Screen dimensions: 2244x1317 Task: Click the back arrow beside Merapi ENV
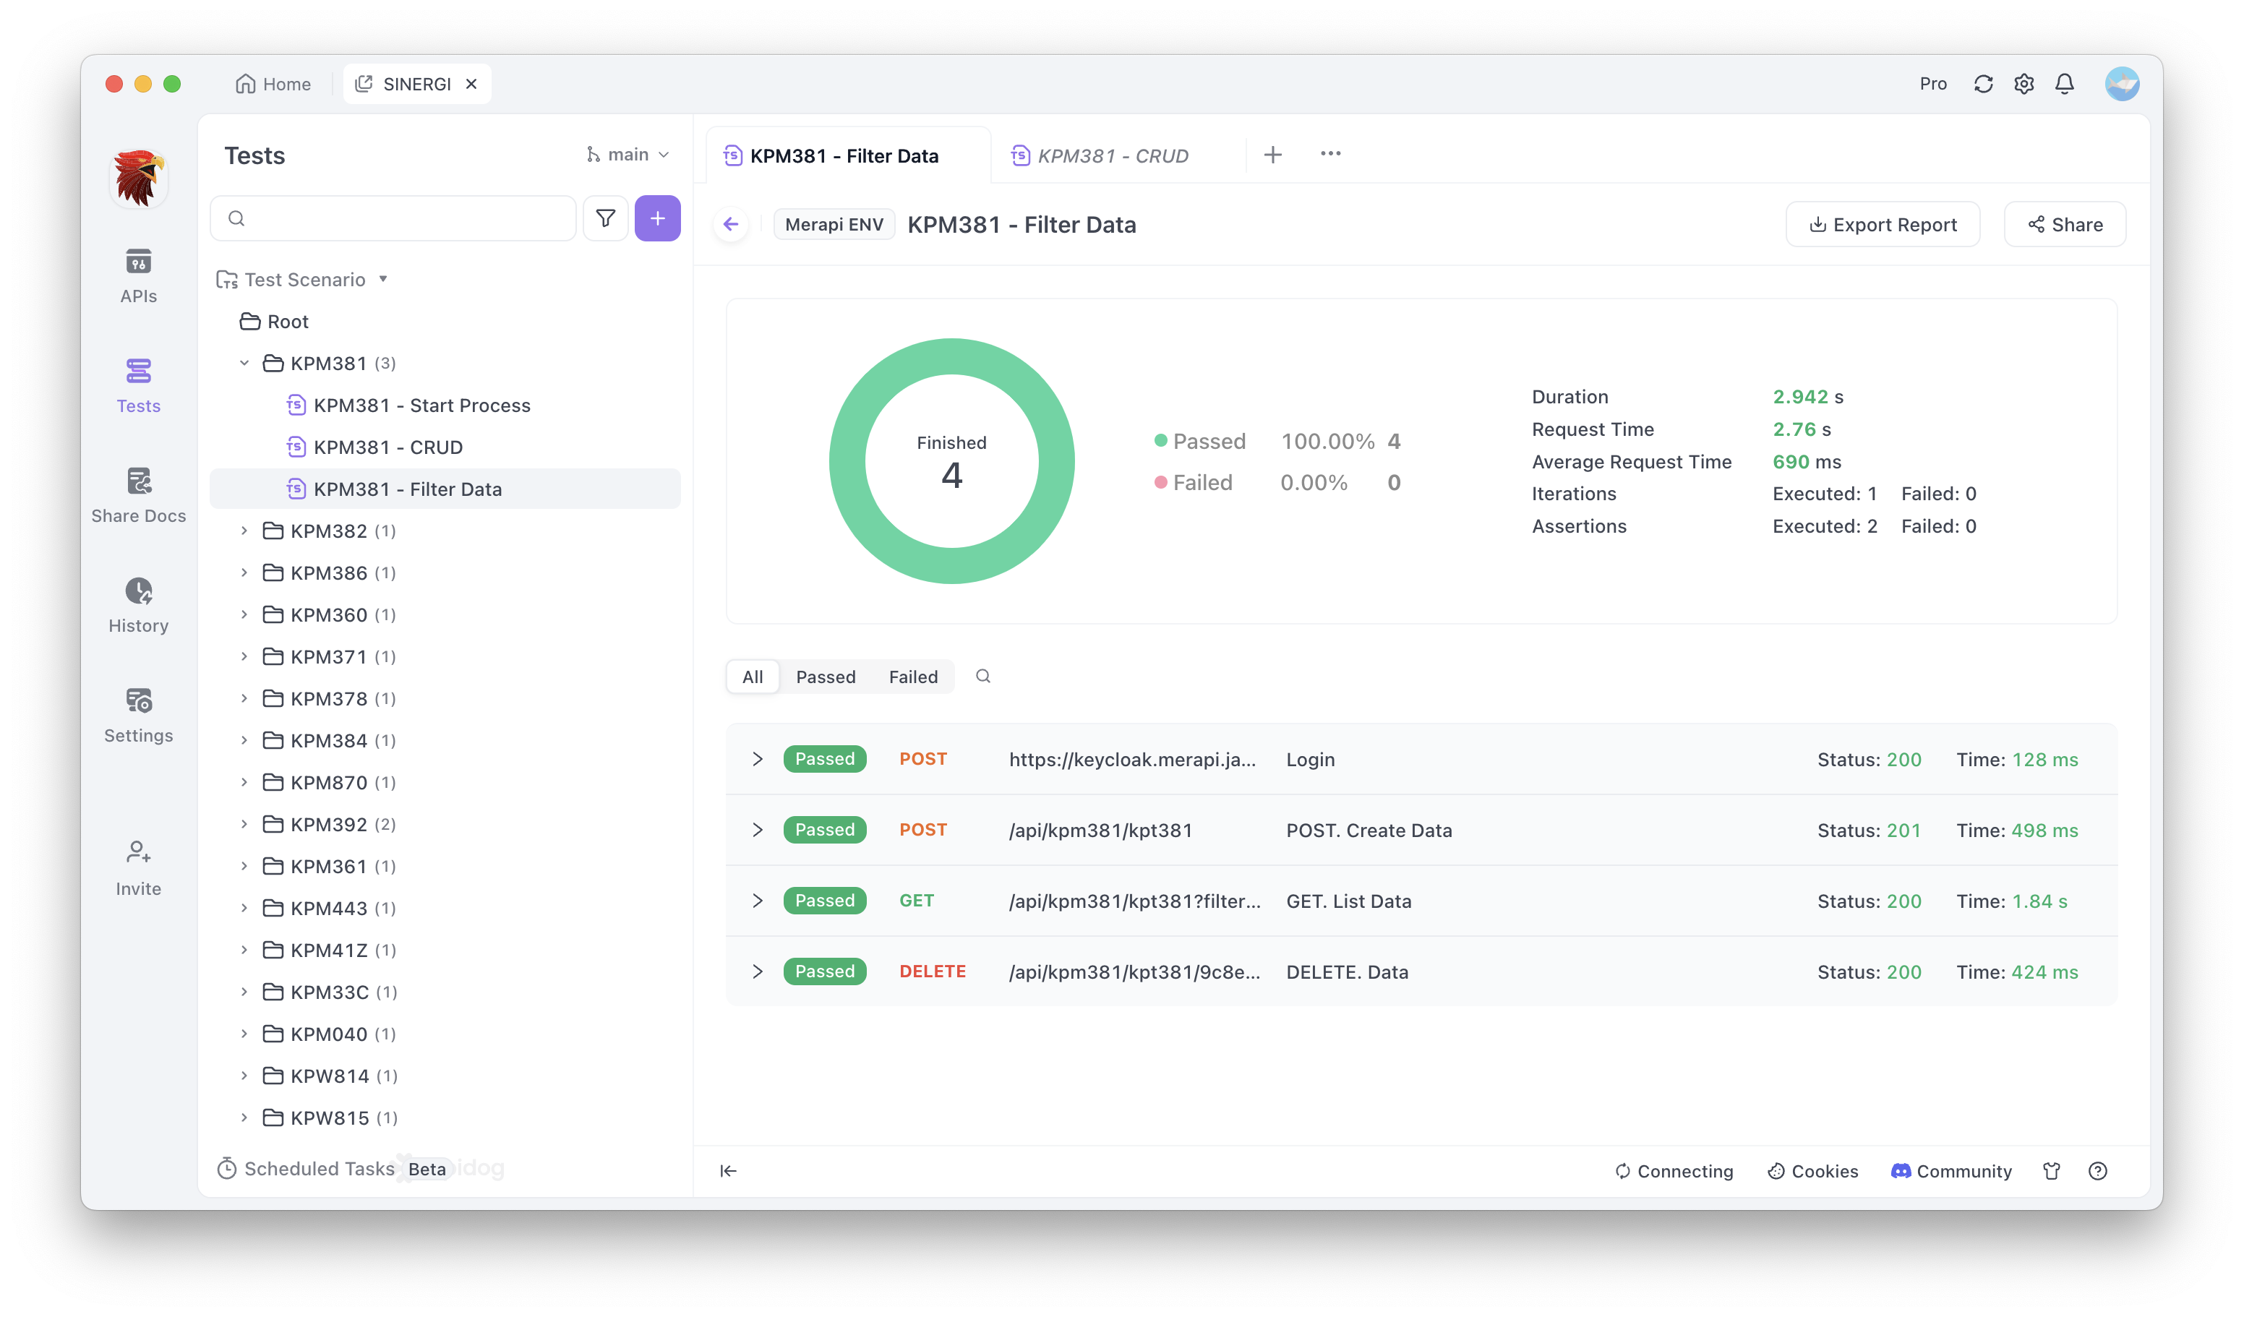731,224
